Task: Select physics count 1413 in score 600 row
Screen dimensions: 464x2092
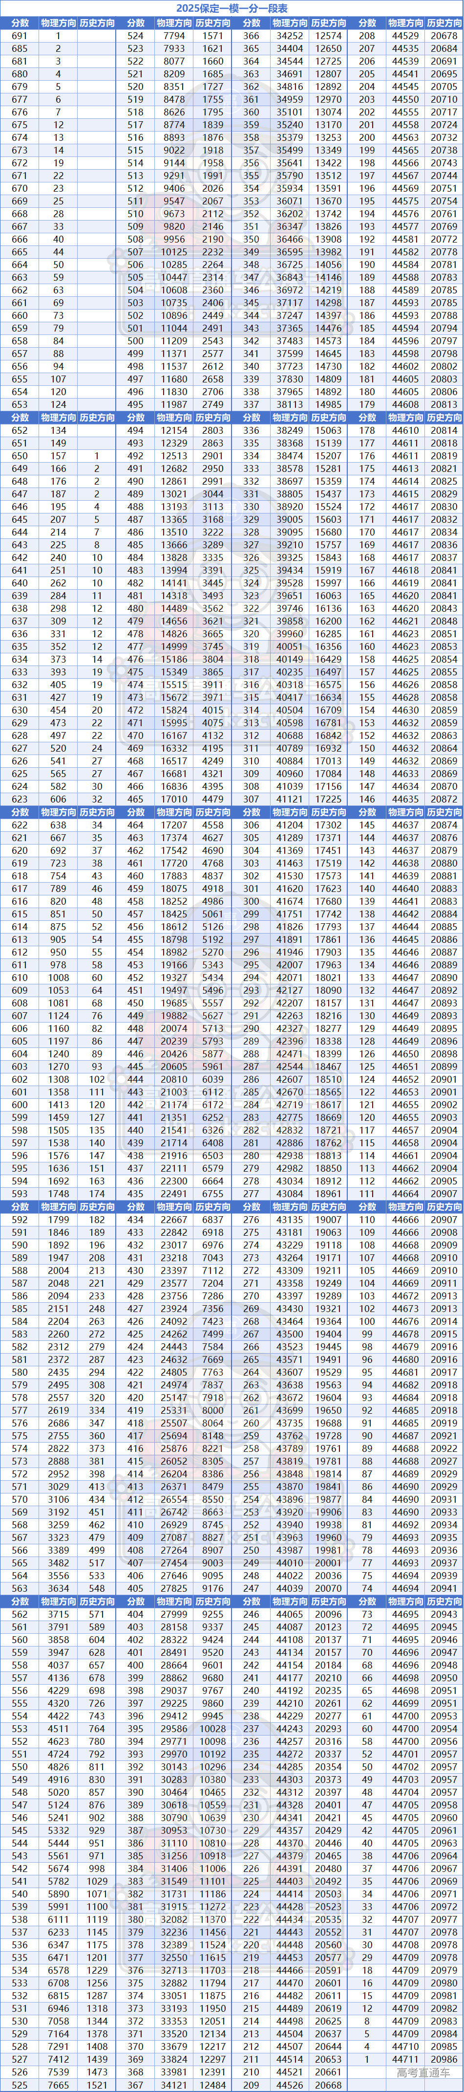Action: [x=59, y=1105]
